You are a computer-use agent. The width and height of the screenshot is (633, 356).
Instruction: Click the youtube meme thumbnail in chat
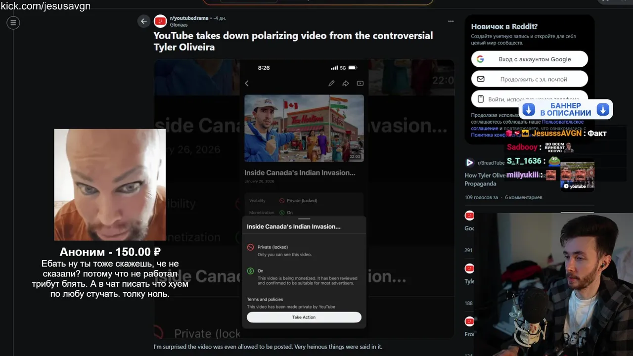pyautogui.click(x=577, y=176)
